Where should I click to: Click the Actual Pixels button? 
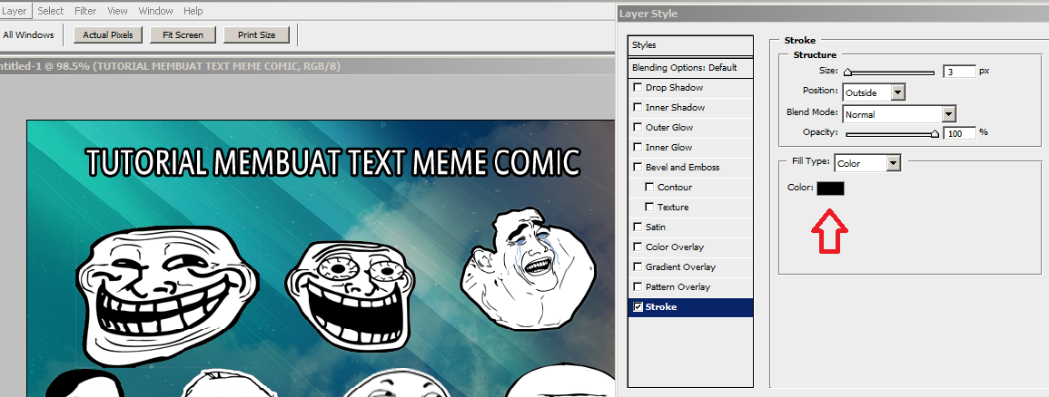pos(108,34)
